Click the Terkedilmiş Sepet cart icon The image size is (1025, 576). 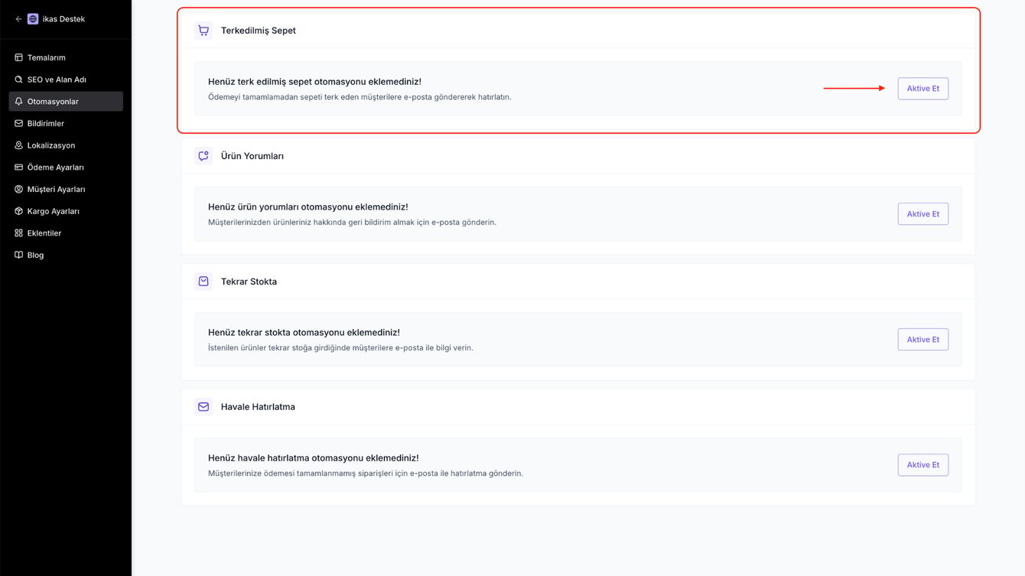[x=203, y=31]
